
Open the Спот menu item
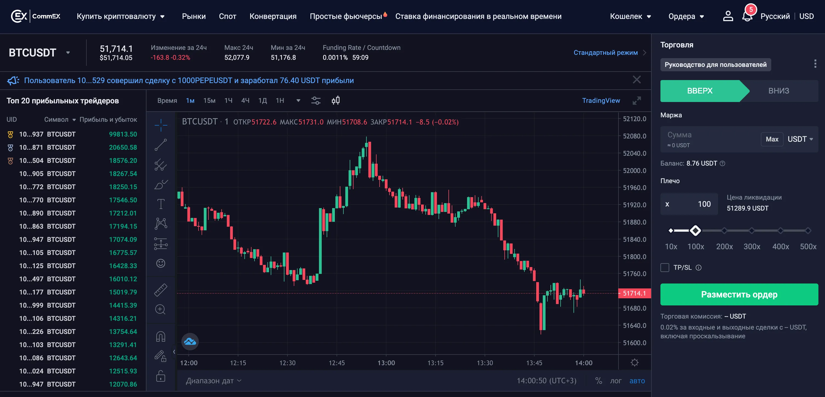(x=227, y=16)
